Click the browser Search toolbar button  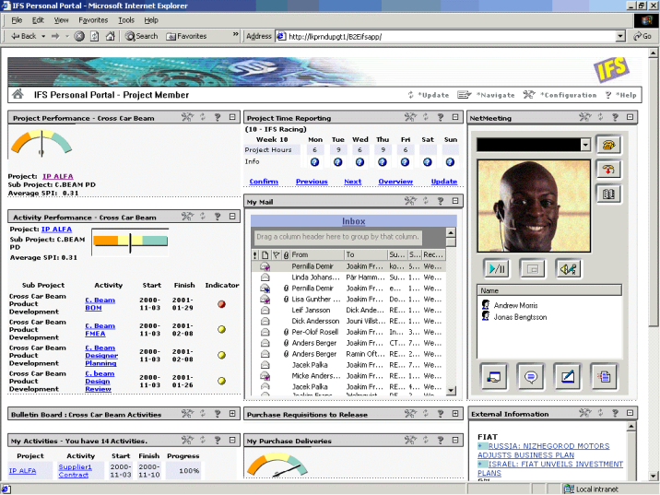141,36
